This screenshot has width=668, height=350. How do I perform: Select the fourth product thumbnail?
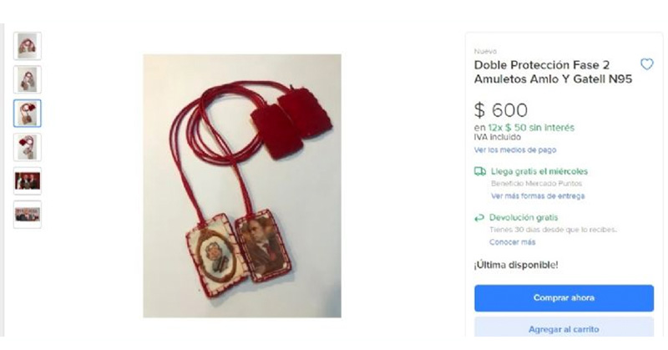point(28,147)
